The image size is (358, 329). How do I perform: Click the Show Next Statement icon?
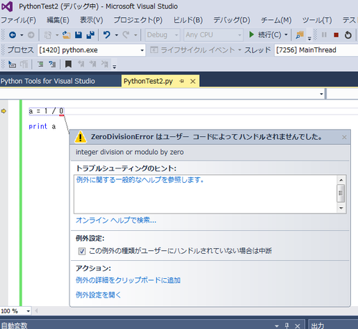pos(12,65)
